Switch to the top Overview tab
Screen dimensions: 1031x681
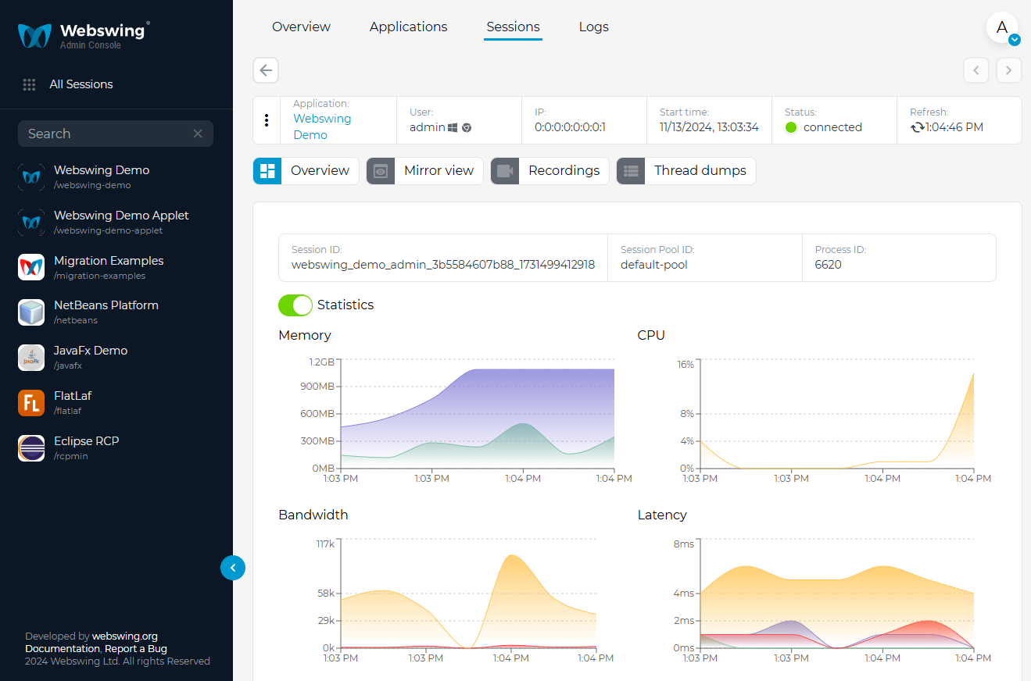coord(301,27)
